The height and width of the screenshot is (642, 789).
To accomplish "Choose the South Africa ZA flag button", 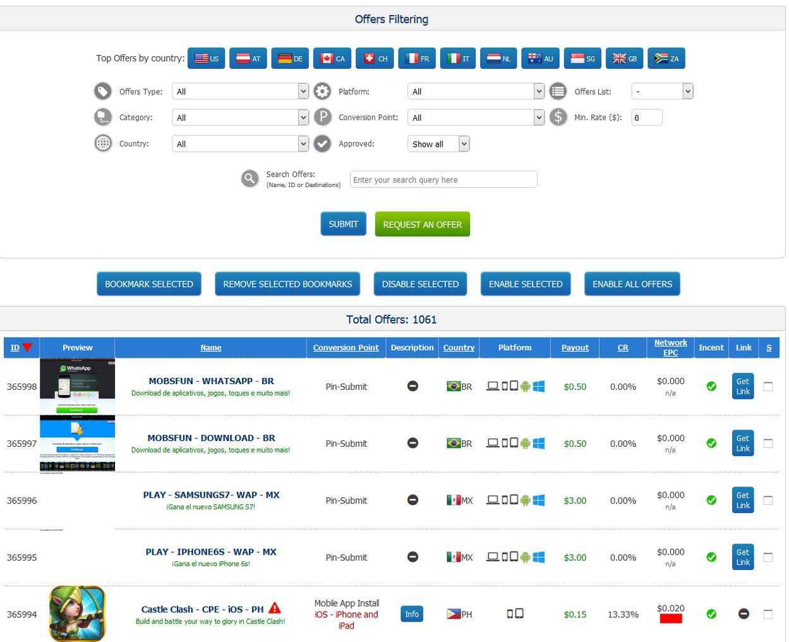I will click(x=666, y=59).
